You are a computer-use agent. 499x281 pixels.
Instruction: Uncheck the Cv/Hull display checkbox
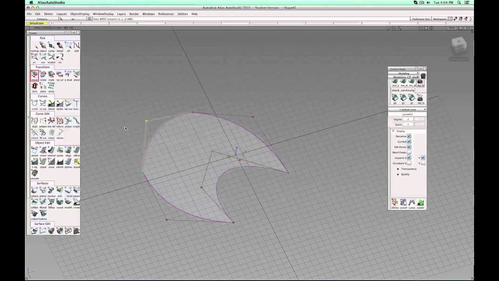409,142
